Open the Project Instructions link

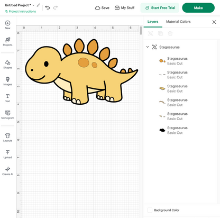21,12
